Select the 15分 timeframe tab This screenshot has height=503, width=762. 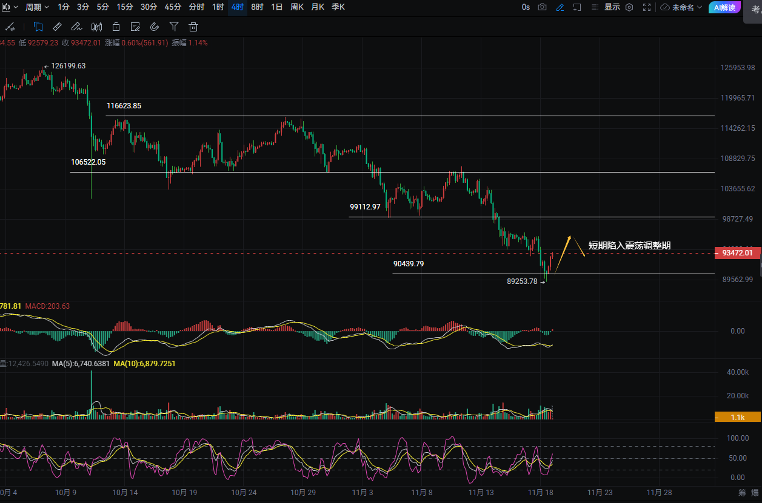click(125, 7)
